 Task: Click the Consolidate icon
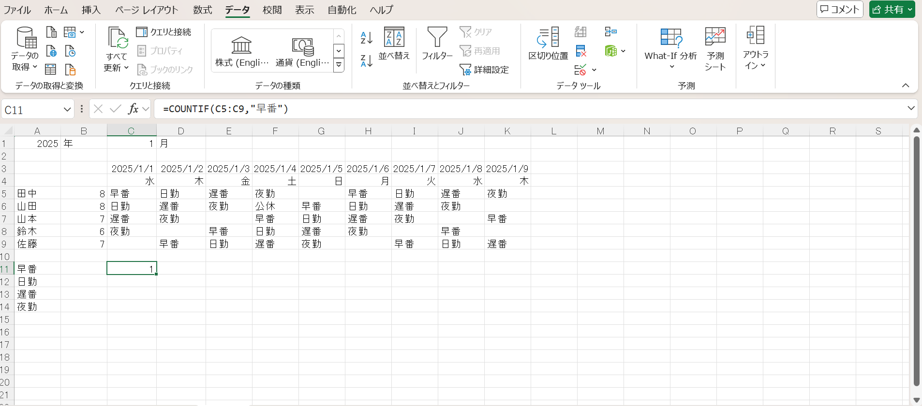coord(611,32)
